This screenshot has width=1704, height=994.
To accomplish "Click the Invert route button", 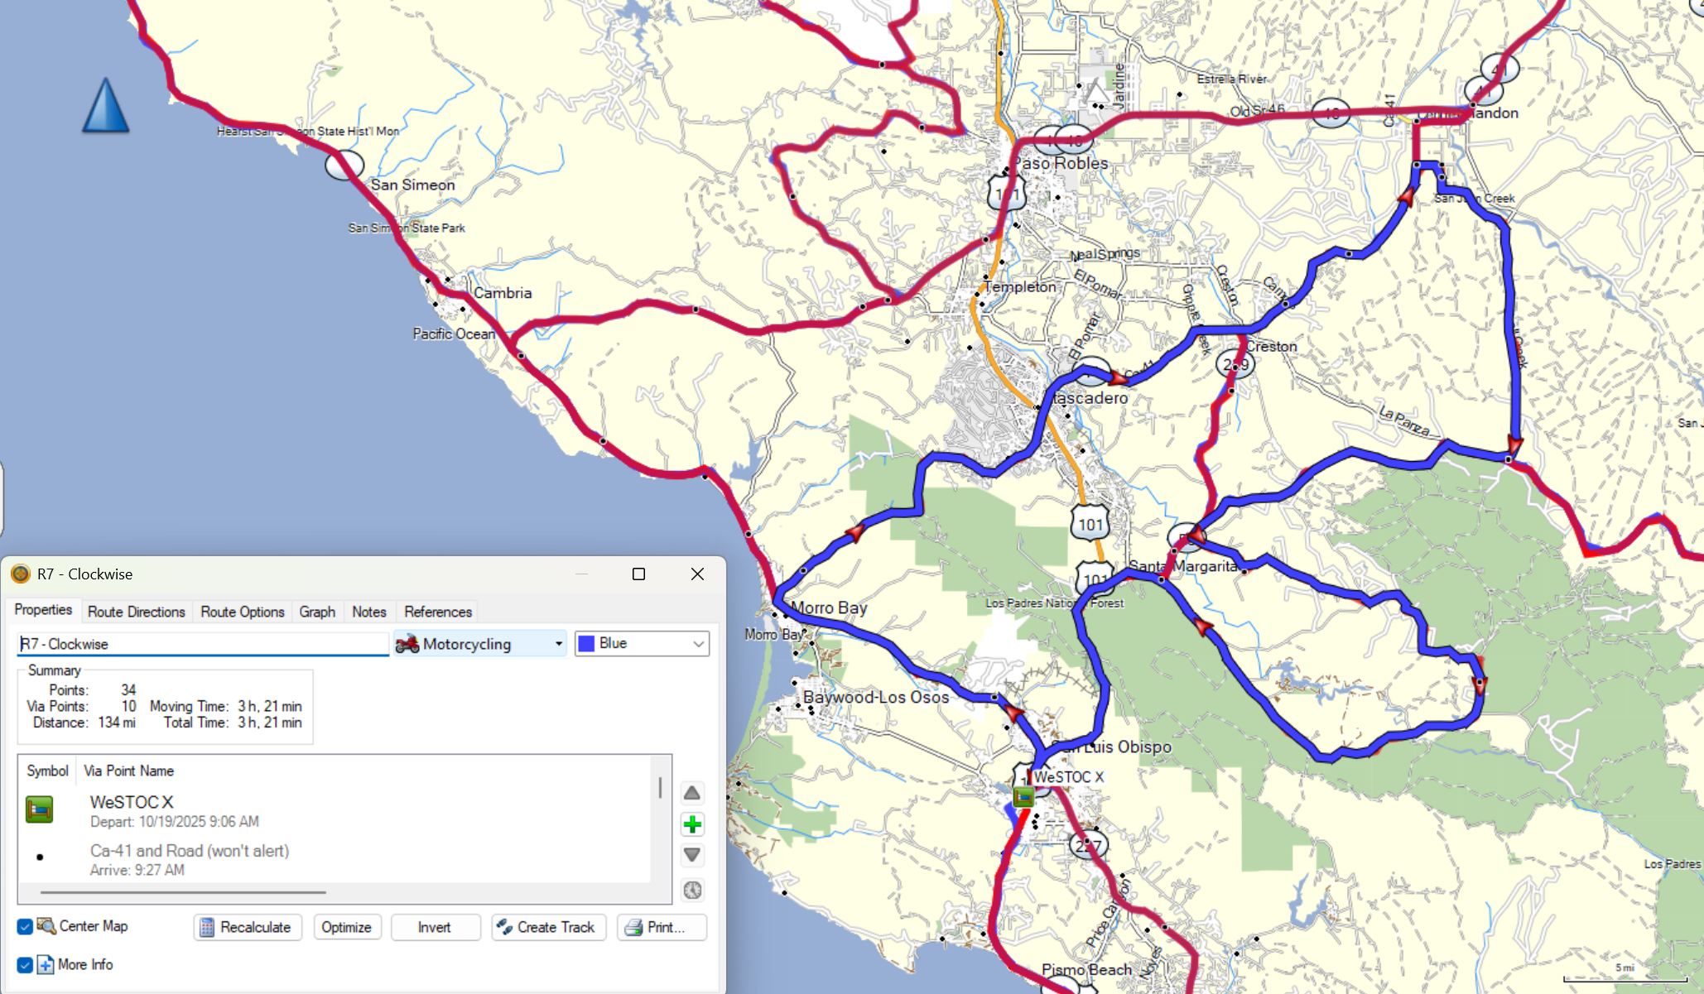I will 435,927.
